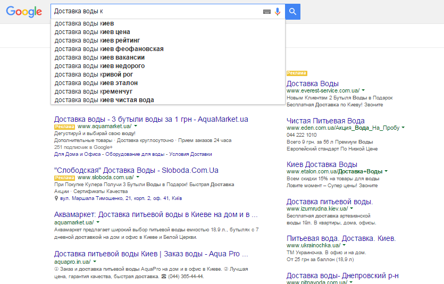444x284 pixels.
Task: Expand dropdown arrow beside the organic aquamarket.ua/ result
Action: tap(98, 222)
